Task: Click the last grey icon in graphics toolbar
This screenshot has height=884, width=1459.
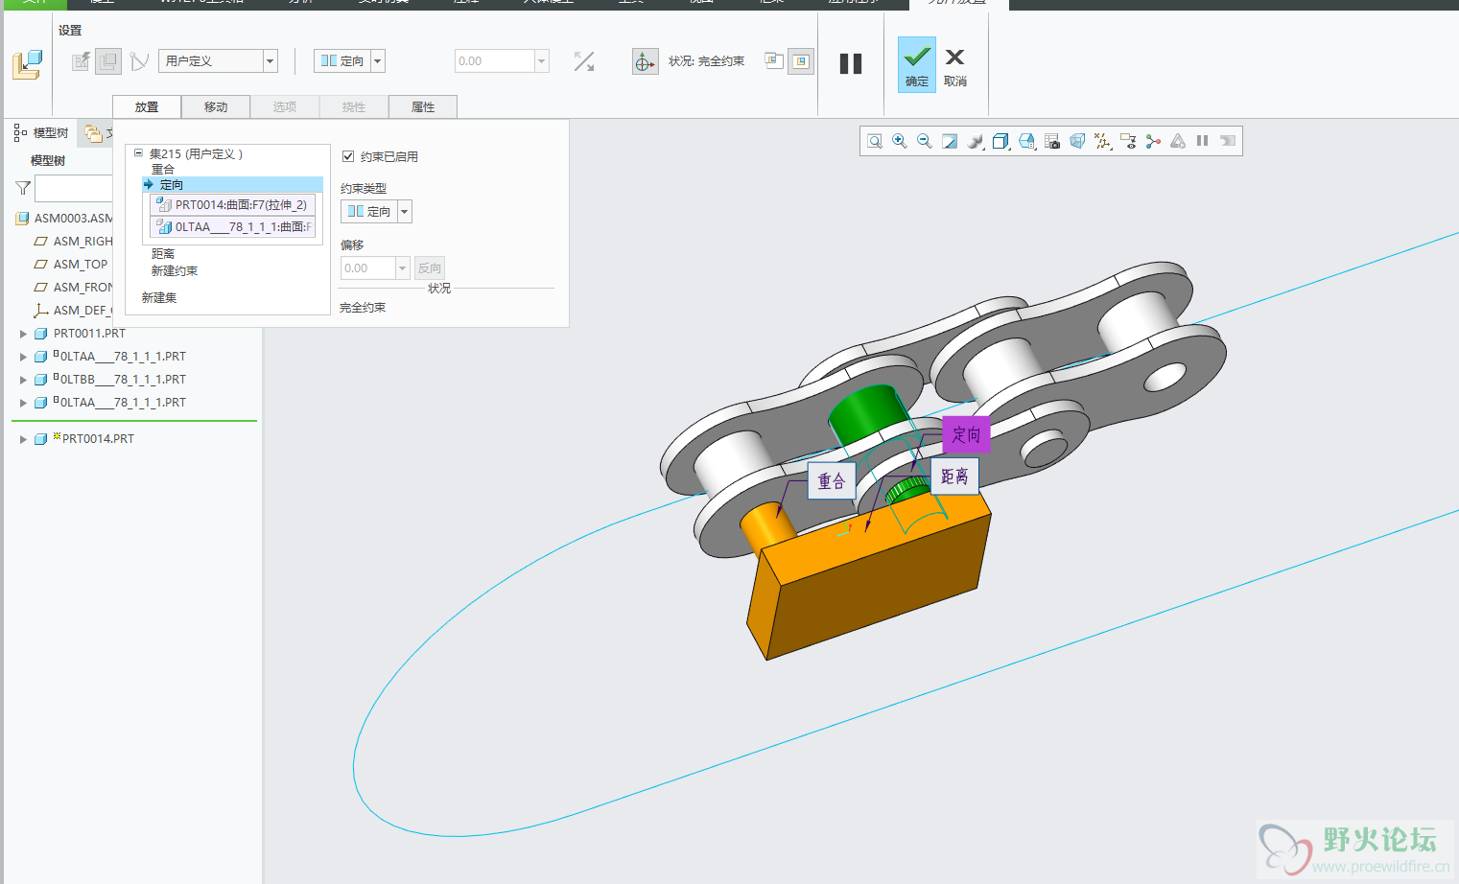Action: click(x=1228, y=141)
